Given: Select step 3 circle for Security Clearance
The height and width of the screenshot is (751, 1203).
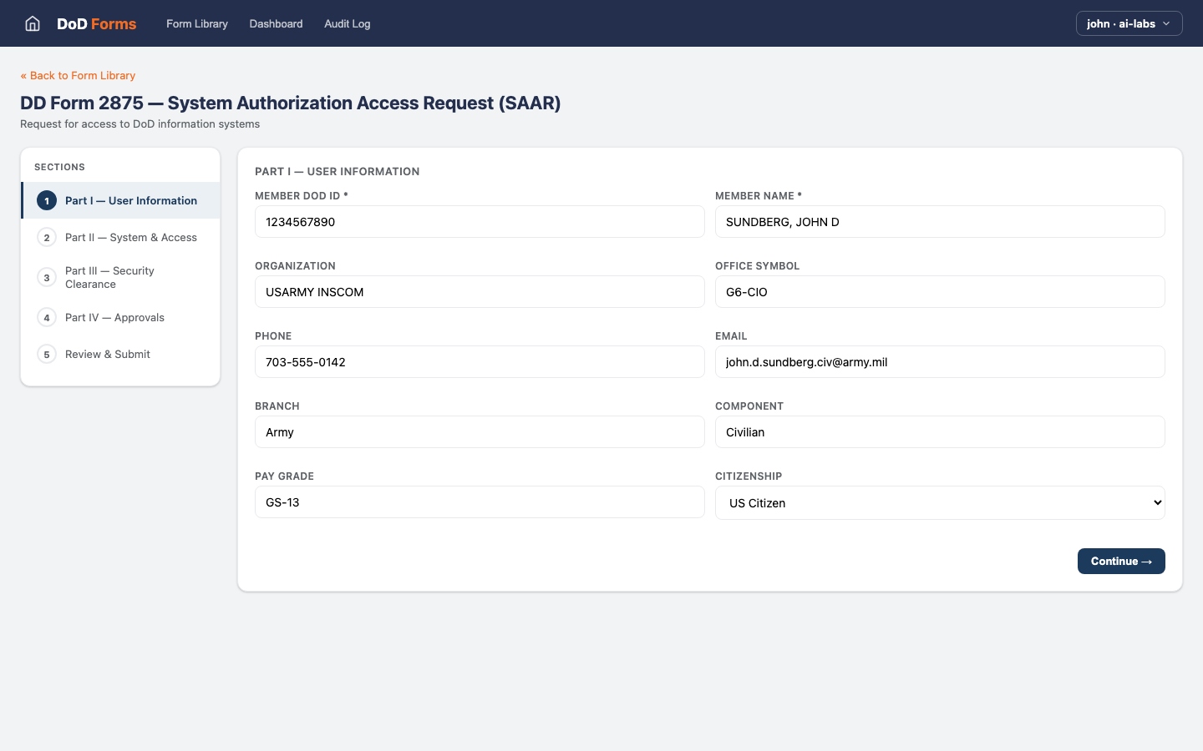Looking at the screenshot, I should click(47, 278).
